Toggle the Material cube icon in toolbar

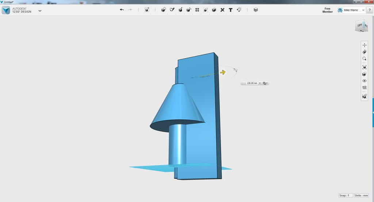click(256, 10)
